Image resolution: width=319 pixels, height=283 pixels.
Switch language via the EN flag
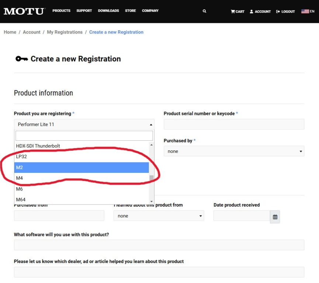[308, 11]
